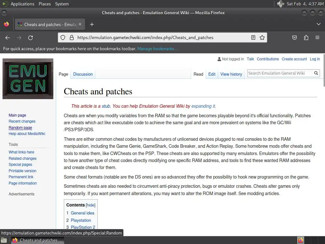Viewport: 325px width, 244px height.
Task: Click Printable version link
Action: point(23,171)
